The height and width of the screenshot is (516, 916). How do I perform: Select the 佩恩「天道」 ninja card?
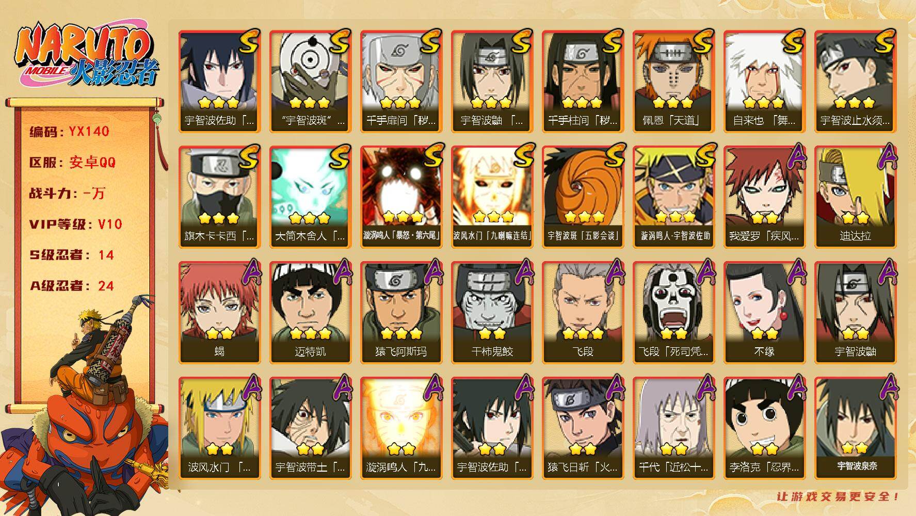674,82
